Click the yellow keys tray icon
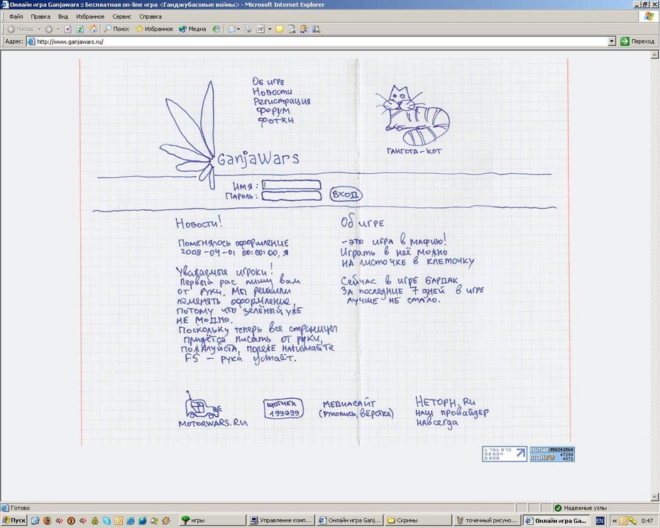Image resolution: width=660 pixels, height=528 pixels. 632,521
